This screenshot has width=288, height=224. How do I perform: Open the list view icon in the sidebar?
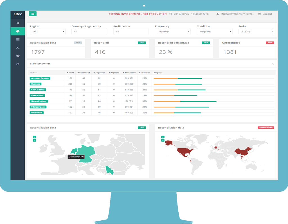coord(18,40)
